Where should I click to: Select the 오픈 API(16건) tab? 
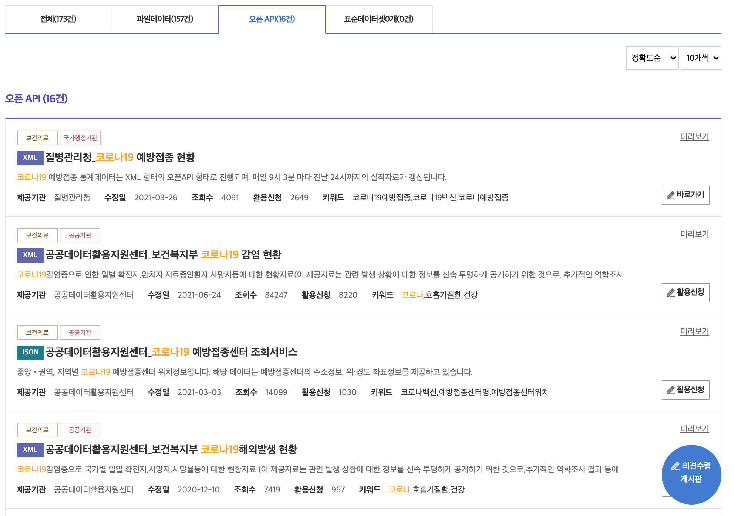(272, 19)
